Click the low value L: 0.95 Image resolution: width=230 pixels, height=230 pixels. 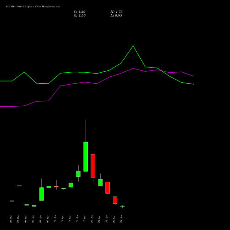click(x=116, y=16)
